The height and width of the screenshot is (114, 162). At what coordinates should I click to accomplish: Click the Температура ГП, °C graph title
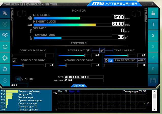pos(134,91)
